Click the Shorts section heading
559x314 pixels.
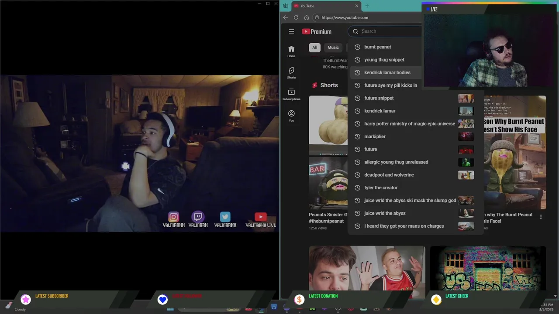coord(329,85)
